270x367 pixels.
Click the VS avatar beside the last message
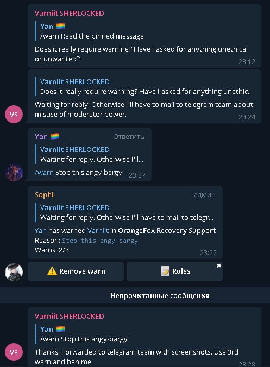14,352
